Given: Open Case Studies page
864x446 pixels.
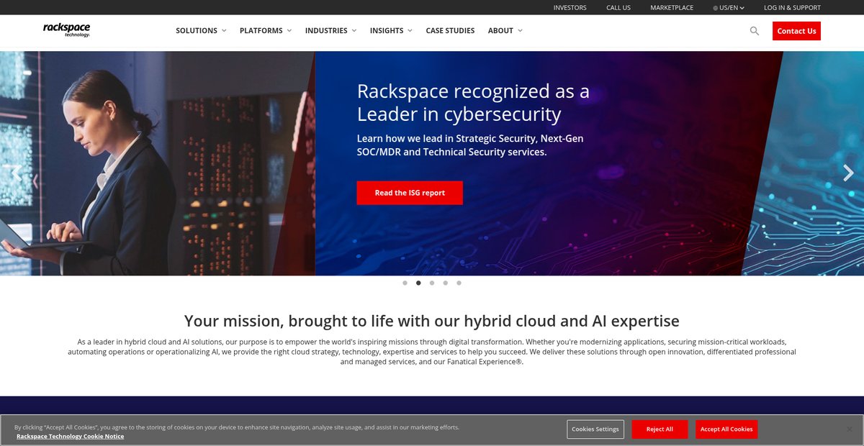Looking at the screenshot, I should [450, 31].
